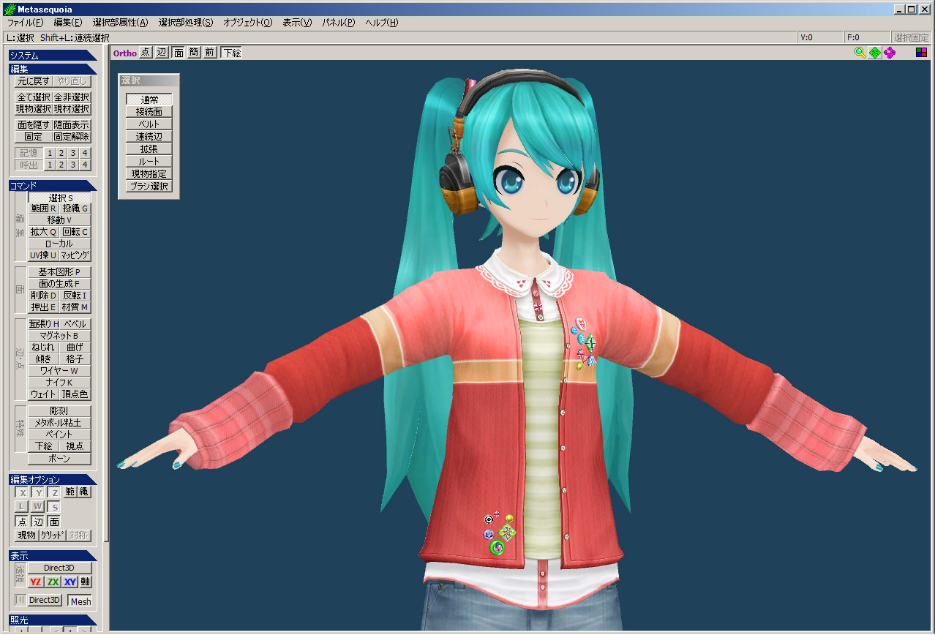Click the 元に戻す undo button
This screenshot has height=635, width=935.
tap(34, 81)
